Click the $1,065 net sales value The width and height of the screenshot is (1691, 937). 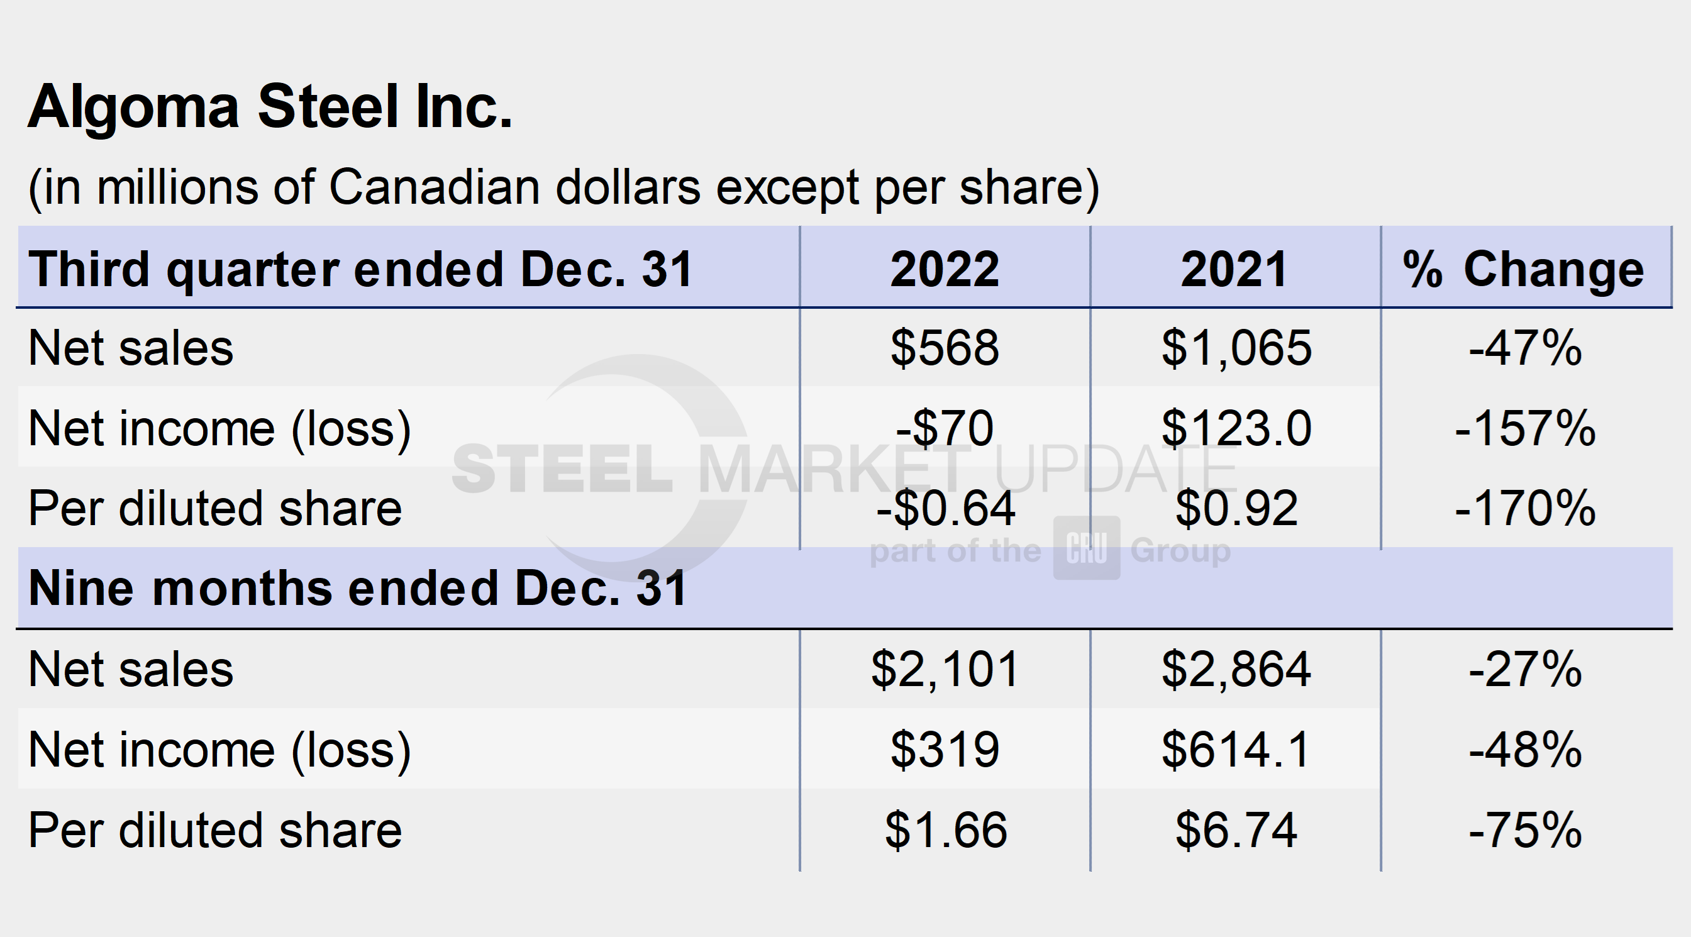coord(1236,347)
